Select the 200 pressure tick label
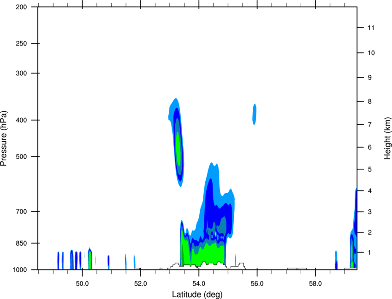This screenshot has height=299, width=392. 21,7
